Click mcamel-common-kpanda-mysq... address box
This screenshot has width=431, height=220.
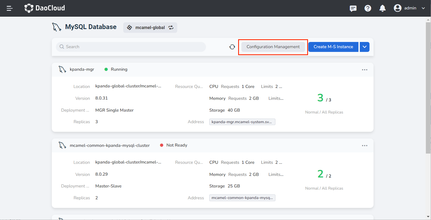pyautogui.click(x=242, y=198)
